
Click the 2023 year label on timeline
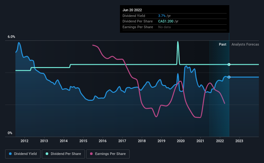tap(239, 141)
